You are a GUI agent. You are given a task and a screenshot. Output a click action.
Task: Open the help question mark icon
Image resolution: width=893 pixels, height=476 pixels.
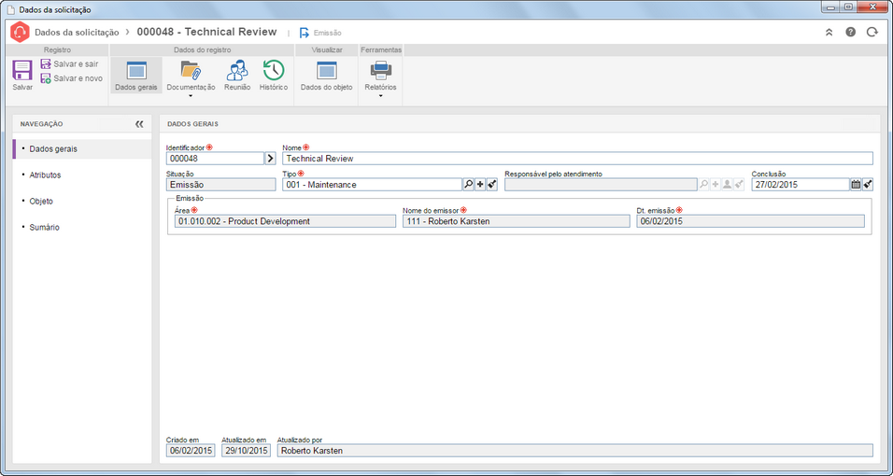click(850, 33)
